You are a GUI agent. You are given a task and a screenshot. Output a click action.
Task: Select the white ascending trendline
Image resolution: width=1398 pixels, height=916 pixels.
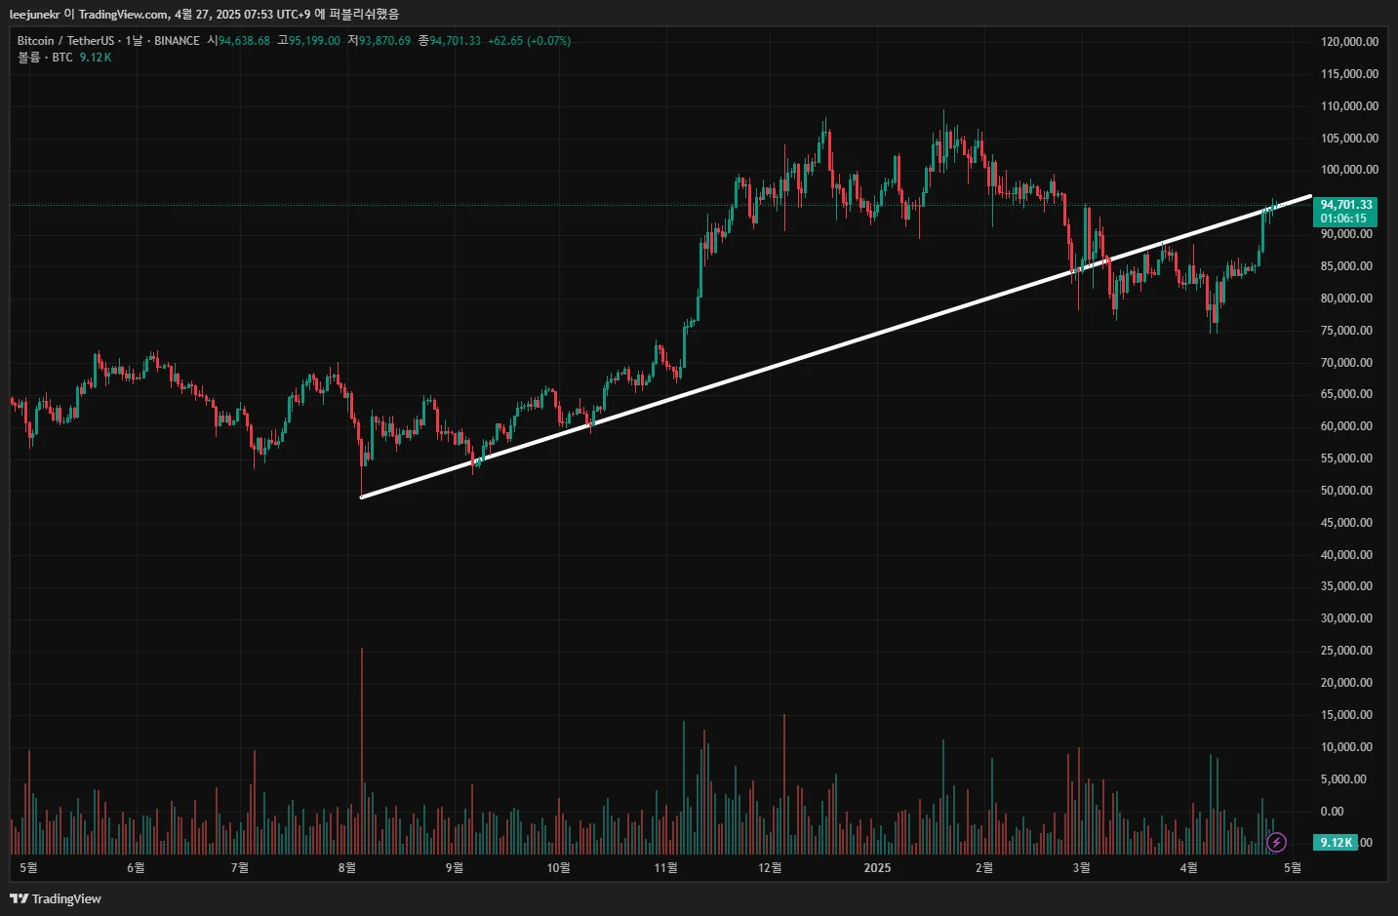pyautogui.click(x=836, y=346)
